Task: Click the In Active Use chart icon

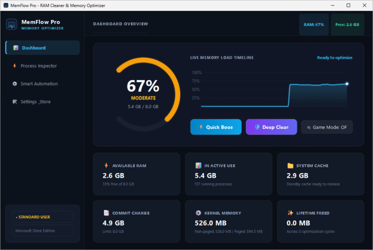Action: [198, 165]
